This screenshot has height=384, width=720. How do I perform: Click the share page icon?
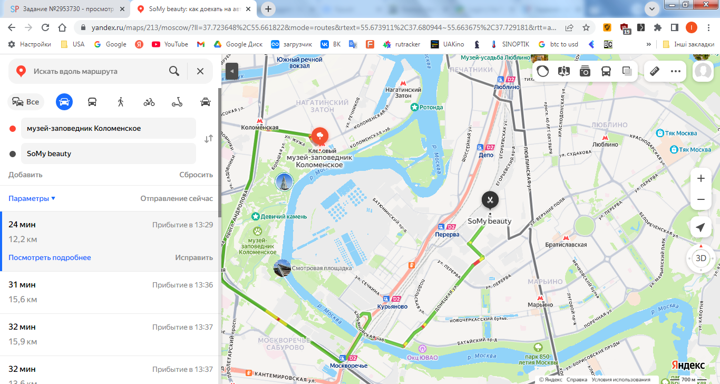point(569,27)
